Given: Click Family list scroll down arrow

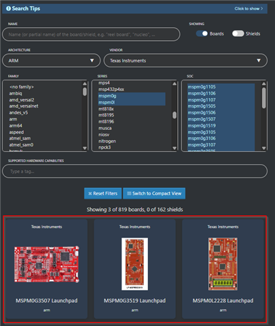Looking at the screenshot, I should [x=85, y=148].
